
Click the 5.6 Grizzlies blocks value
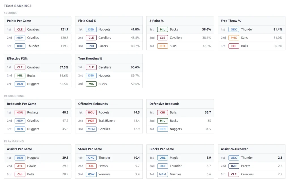(209, 174)
